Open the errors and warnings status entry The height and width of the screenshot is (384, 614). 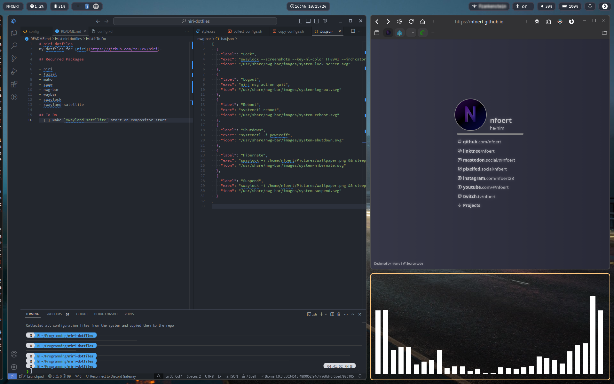tap(59, 376)
